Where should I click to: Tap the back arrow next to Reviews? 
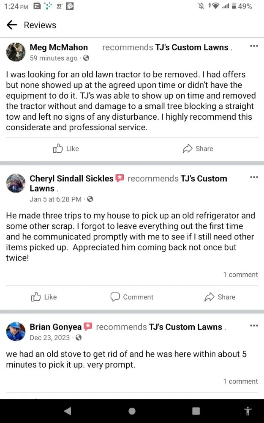pyautogui.click(x=12, y=25)
